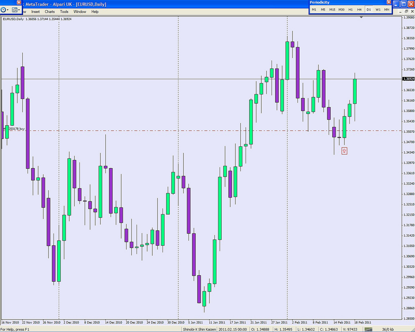Image resolution: width=415 pixels, height=332 pixels.
Task: Open the dropdown arrow beside the clock icon
Action: [8, 10]
